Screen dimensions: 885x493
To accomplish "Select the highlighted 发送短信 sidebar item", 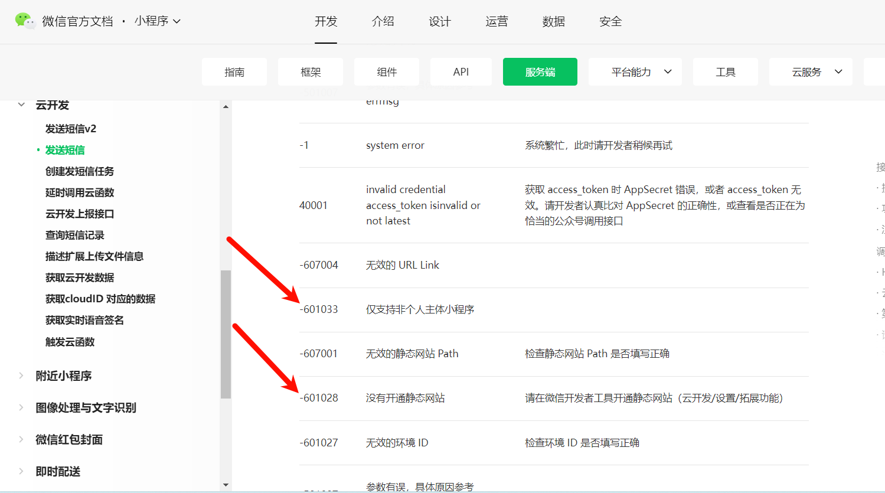I will point(65,150).
